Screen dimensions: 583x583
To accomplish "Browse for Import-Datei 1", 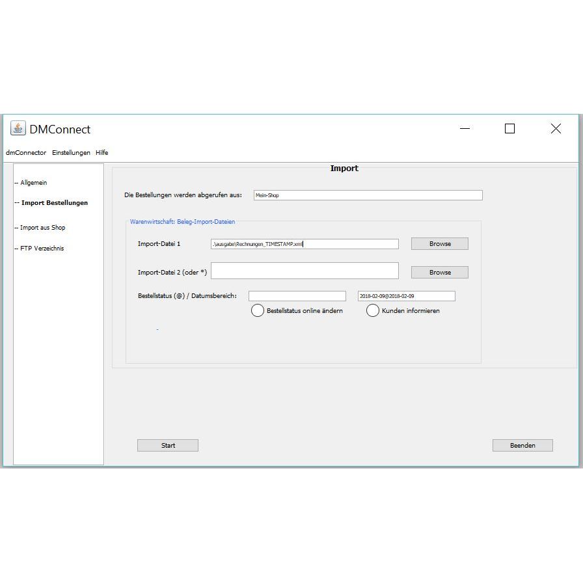I will (x=439, y=244).
